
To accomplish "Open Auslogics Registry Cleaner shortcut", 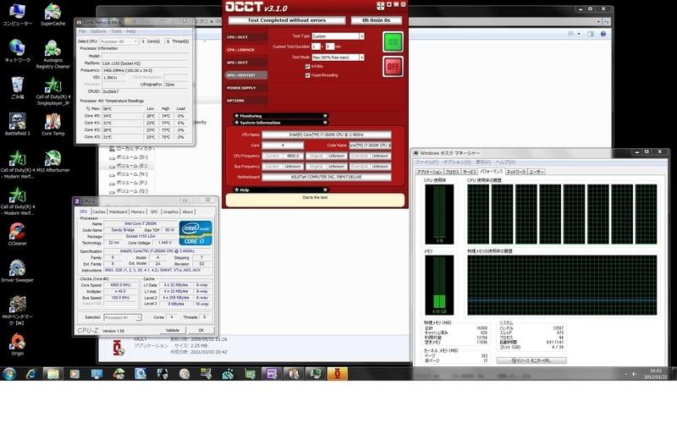I will [52, 54].
